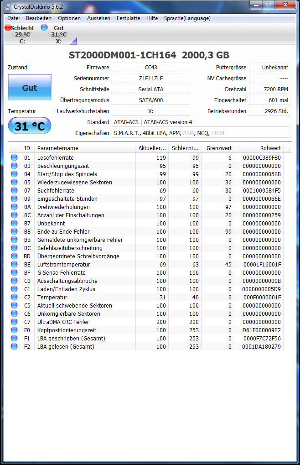Click the Parametername column header
300x465 pixels.
(85, 148)
